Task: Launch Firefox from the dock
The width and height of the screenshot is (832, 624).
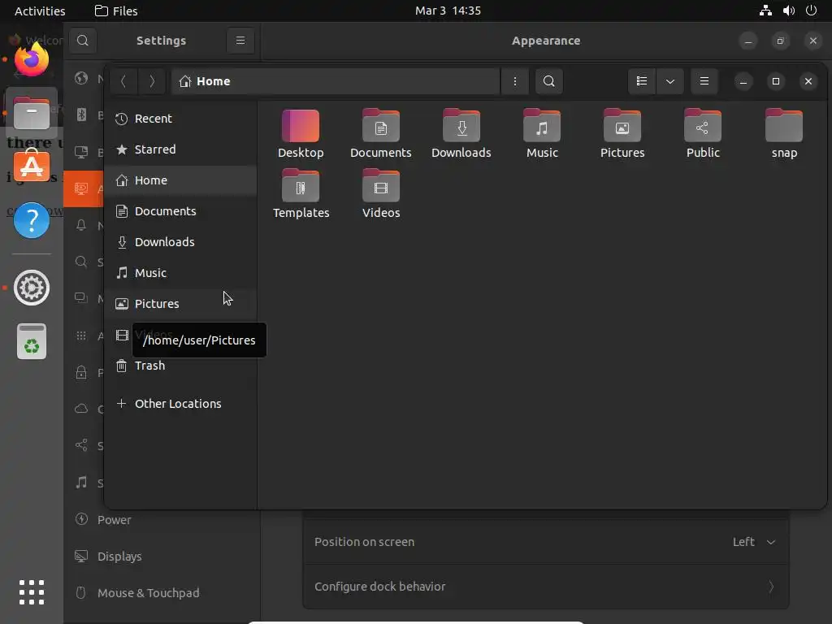Action: (32, 58)
